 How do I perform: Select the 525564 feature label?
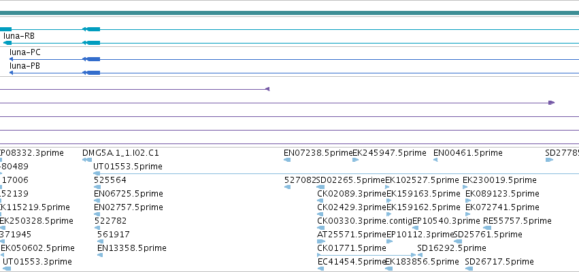coord(110,180)
